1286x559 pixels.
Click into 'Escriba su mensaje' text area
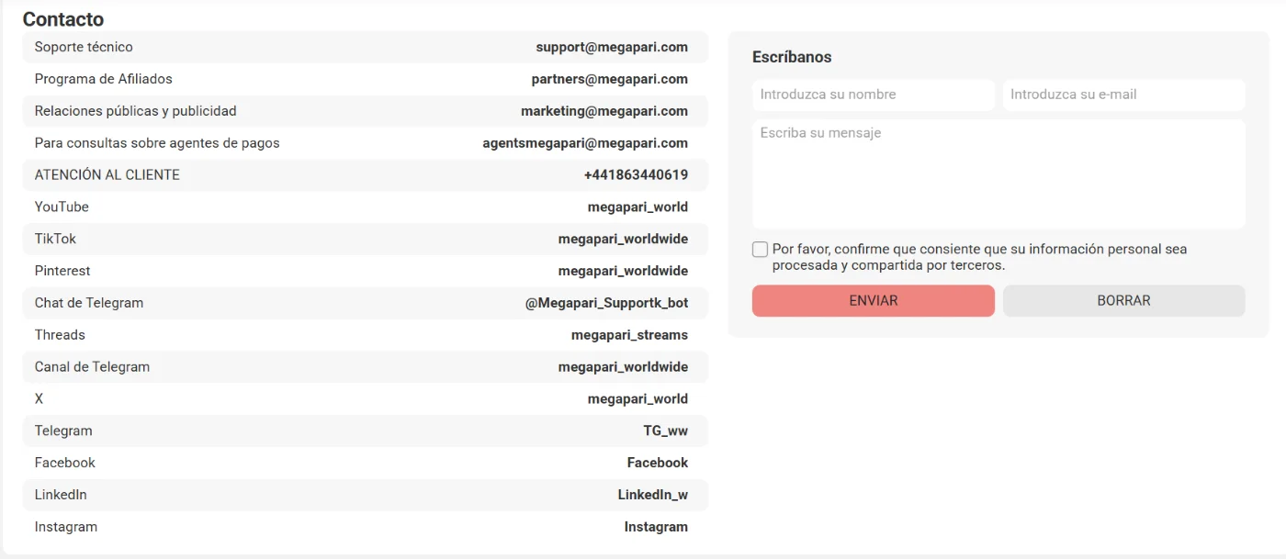(998, 173)
